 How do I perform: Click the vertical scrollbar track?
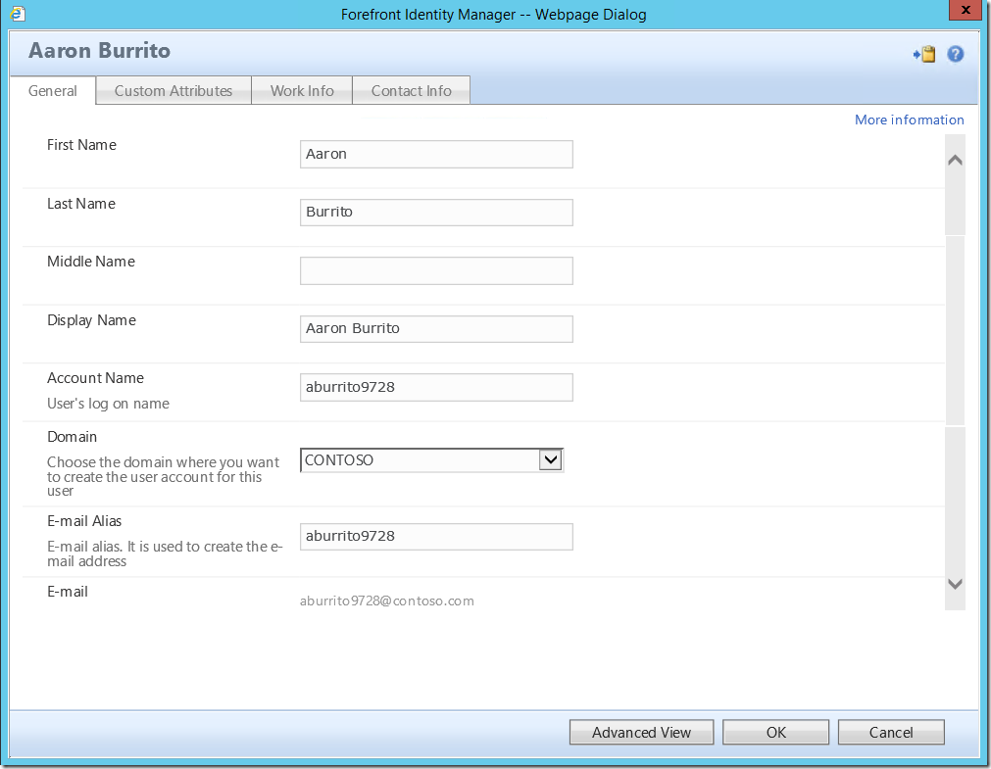(x=955, y=373)
